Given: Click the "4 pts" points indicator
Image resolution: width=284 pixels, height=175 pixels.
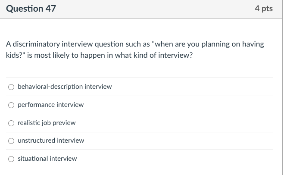Looking at the screenshot, I should [x=264, y=9].
